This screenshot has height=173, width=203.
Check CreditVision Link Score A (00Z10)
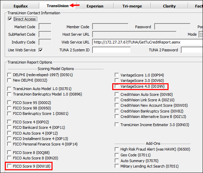(117, 100)
